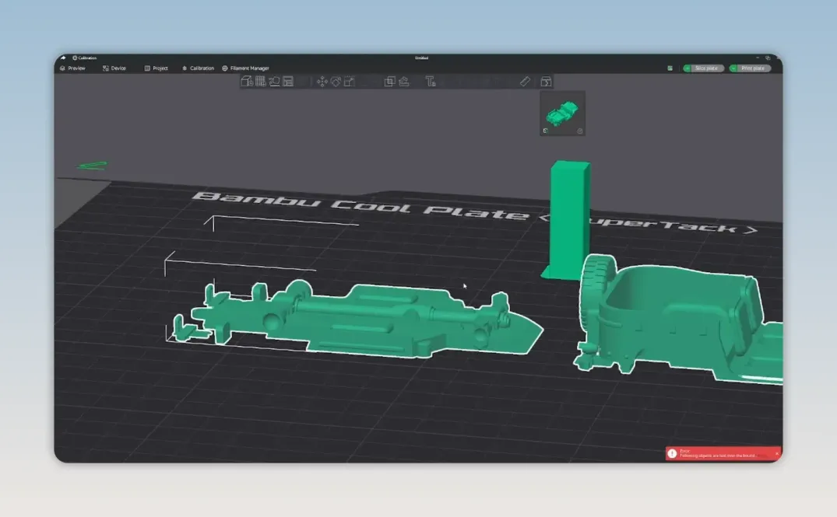This screenshot has height=517, width=837.
Task: Open the Device tab
Action: pos(114,68)
